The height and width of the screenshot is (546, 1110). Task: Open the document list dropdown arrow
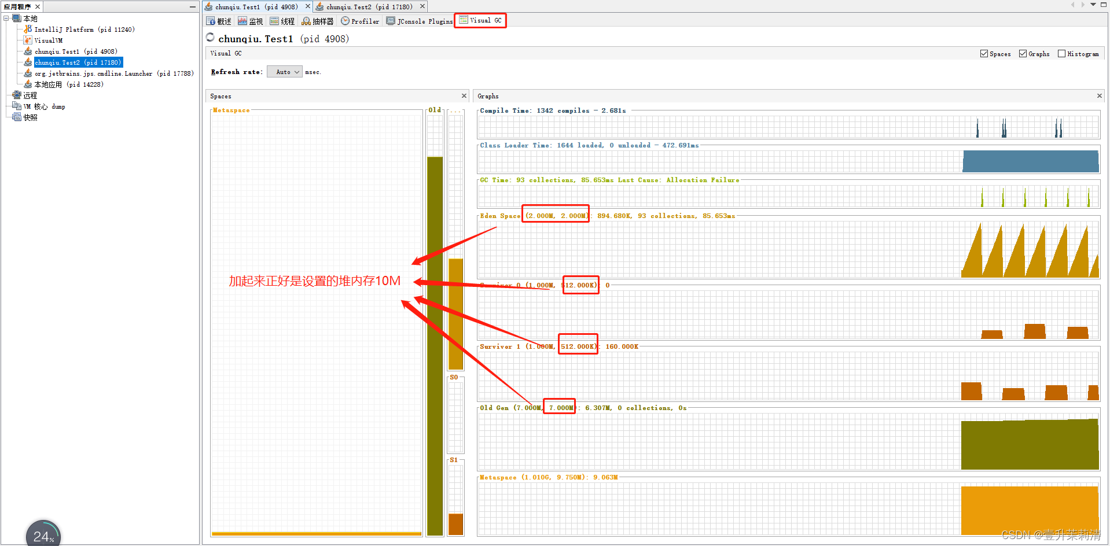tap(1093, 5)
